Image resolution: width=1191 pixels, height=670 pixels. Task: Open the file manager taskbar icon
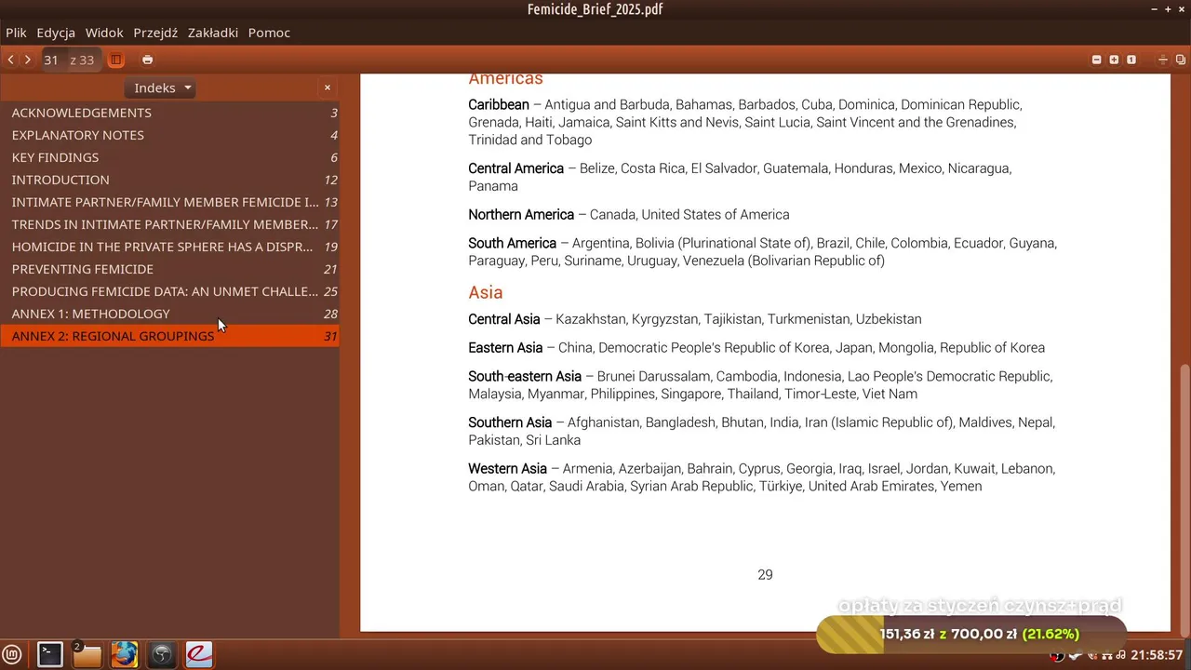(87, 654)
